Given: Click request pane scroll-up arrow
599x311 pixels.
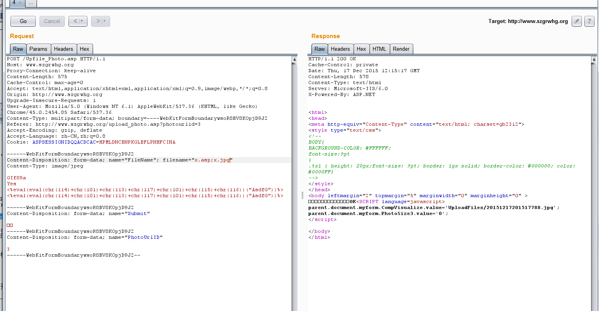Looking at the screenshot, I should click(x=294, y=59).
